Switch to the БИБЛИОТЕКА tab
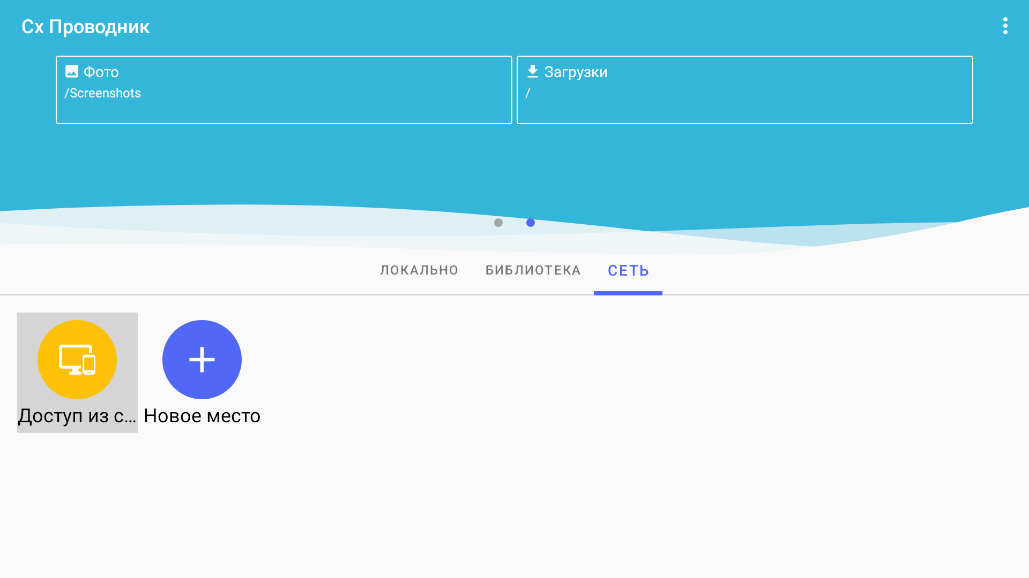 pos(533,270)
